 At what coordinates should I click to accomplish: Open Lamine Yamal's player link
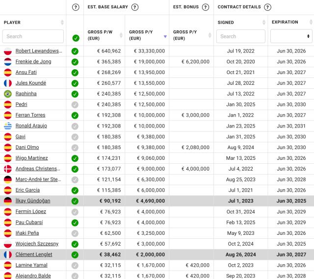31,265
